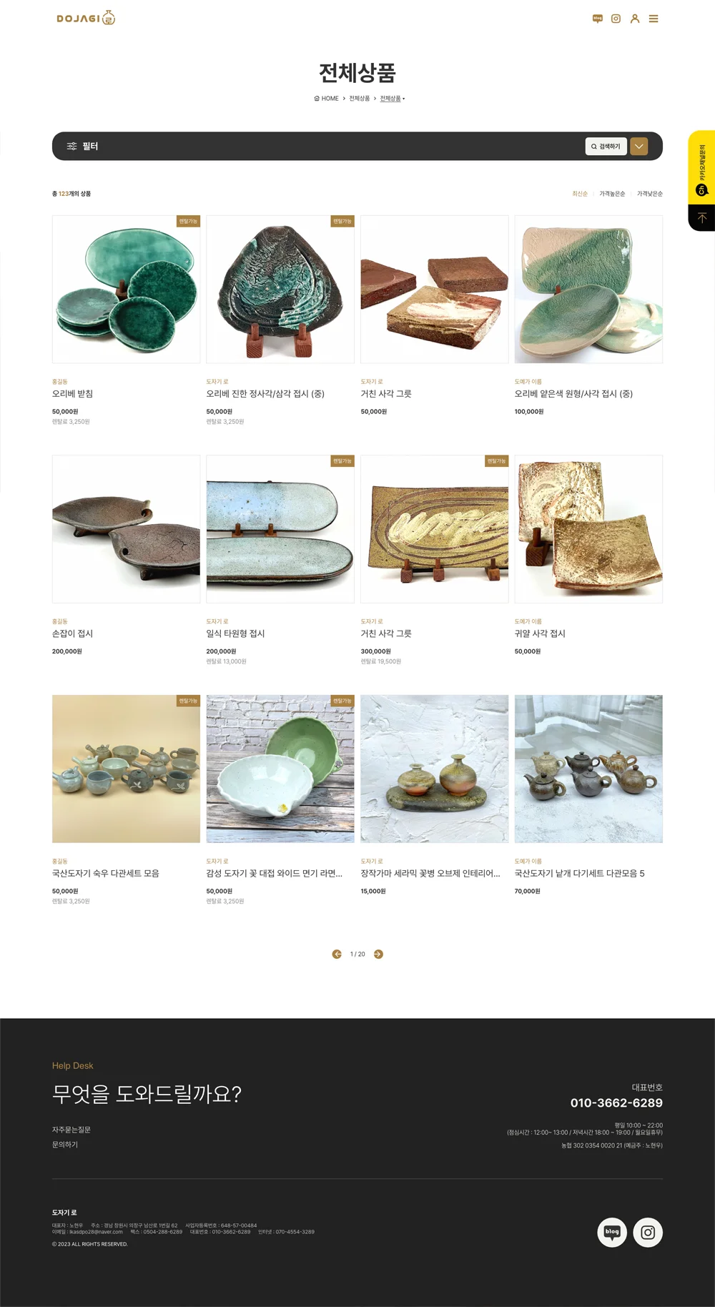
Task: Click the filter sliders icon
Action: point(71,146)
